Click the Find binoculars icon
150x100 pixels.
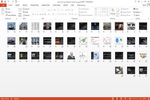(x=134, y=9)
